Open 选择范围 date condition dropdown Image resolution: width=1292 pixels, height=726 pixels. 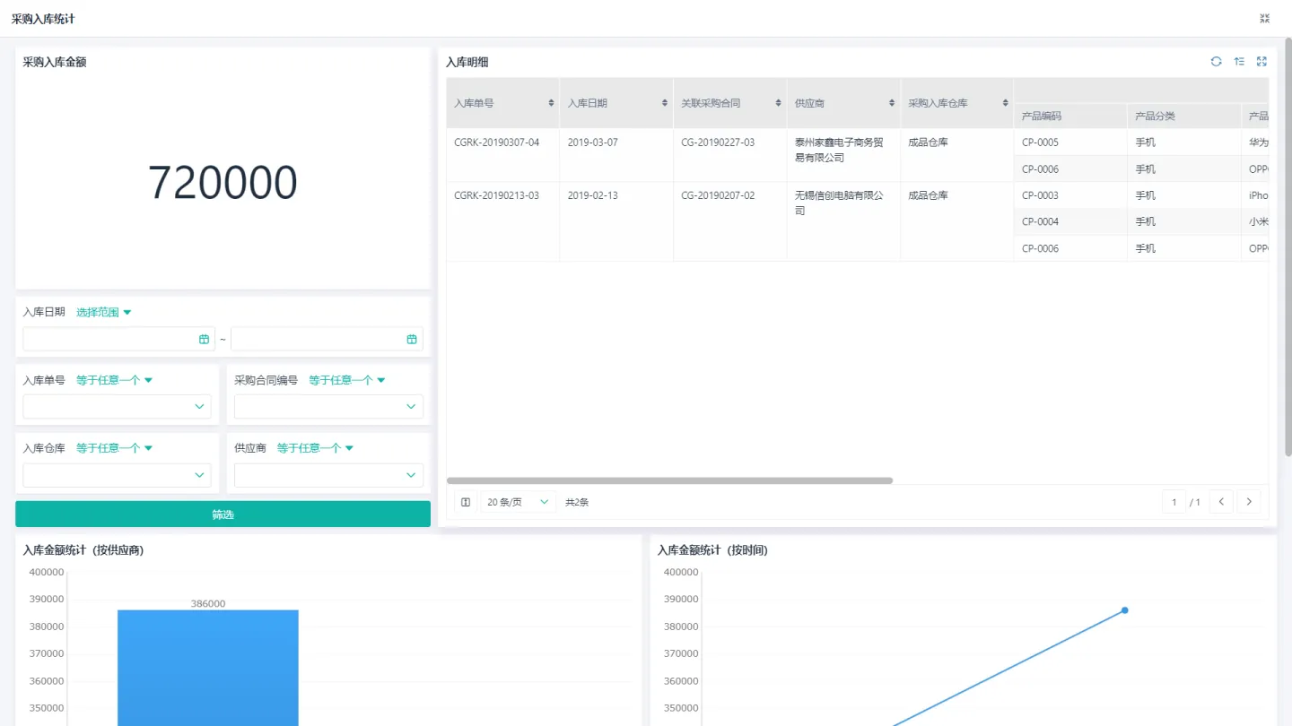pos(104,312)
